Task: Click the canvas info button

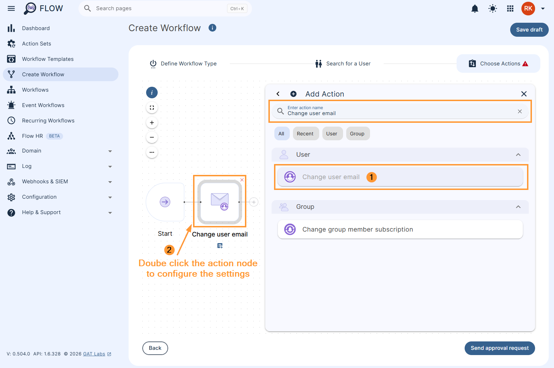Action: 152,93
